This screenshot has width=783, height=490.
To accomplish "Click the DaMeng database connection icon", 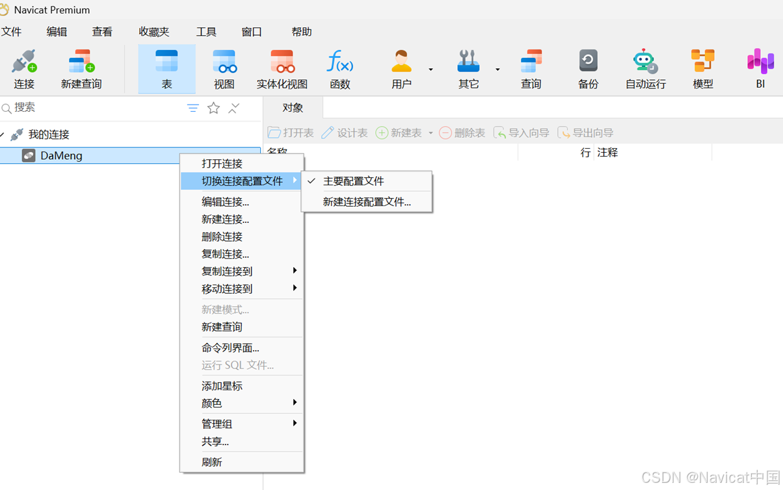I will (x=29, y=155).
